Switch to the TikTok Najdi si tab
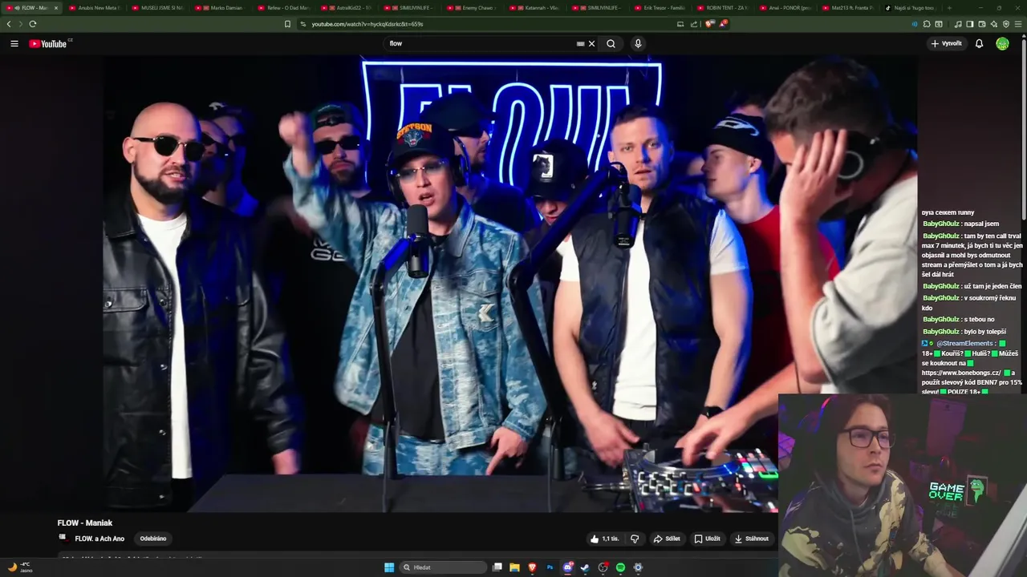 coord(910,8)
